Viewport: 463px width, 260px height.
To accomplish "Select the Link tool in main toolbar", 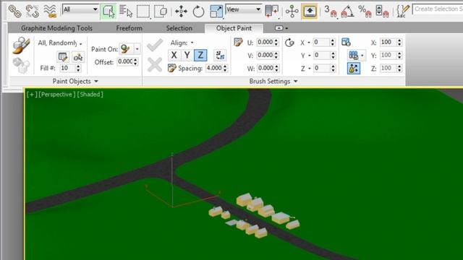I will (x=14, y=12).
